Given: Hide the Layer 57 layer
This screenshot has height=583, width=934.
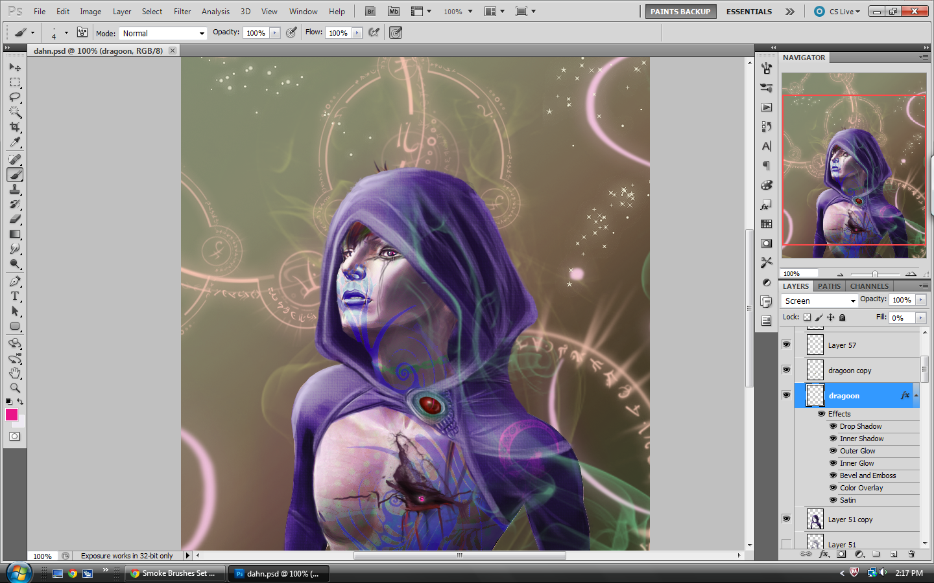Looking at the screenshot, I should (786, 345).
